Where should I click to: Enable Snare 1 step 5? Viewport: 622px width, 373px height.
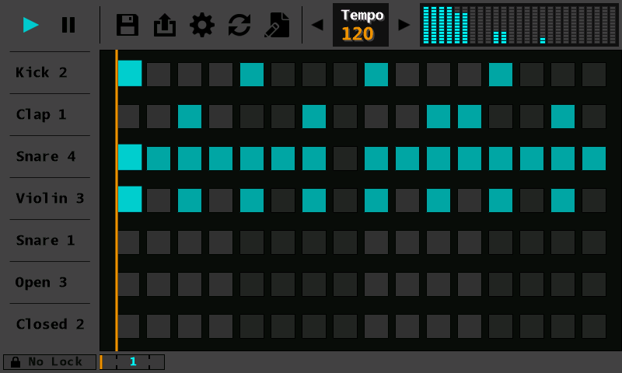click(252, 242)
